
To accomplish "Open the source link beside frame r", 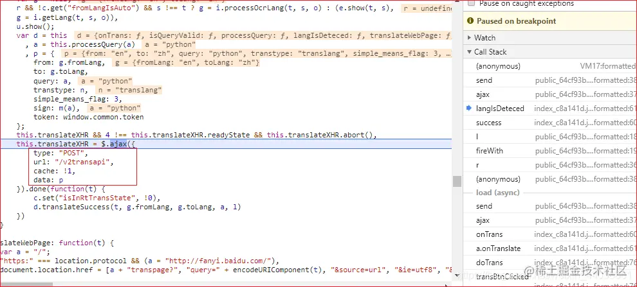I will pos(586,165).
